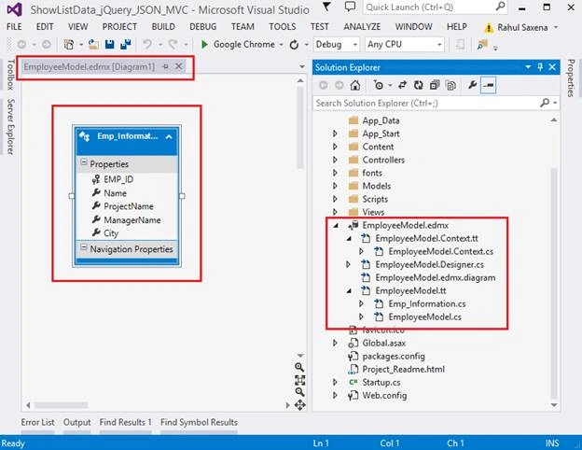This screenshot has width=582, height=450.
Task: Click the Refresh icon in Solution Explorer
Action: click(418, 86)
